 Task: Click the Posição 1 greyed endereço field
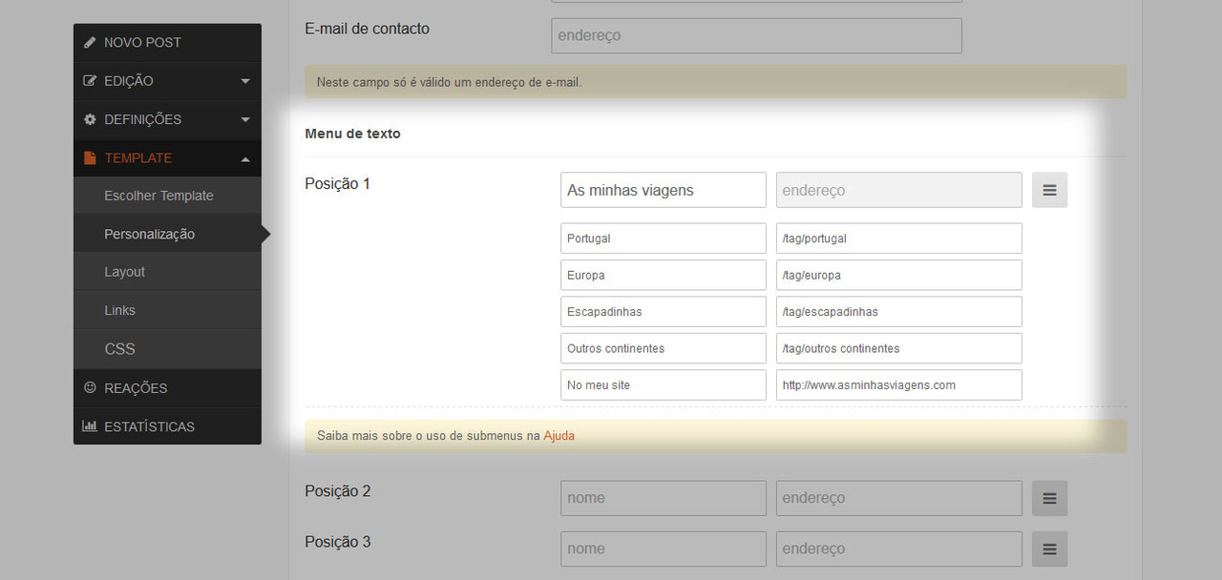pyautogui.click(x=899, y=190)
